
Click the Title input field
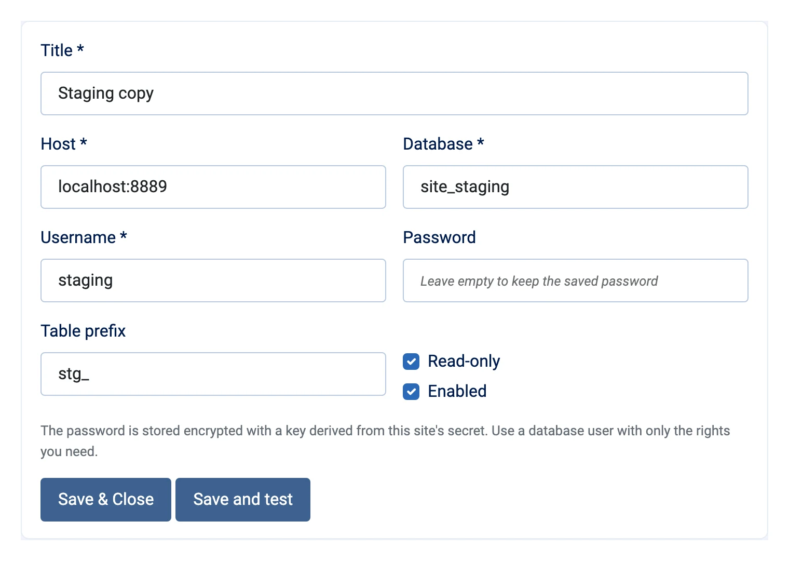click(394, 94)
